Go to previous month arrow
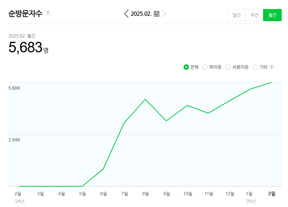This screenshot has height=207, width=288. coord(126,14)
